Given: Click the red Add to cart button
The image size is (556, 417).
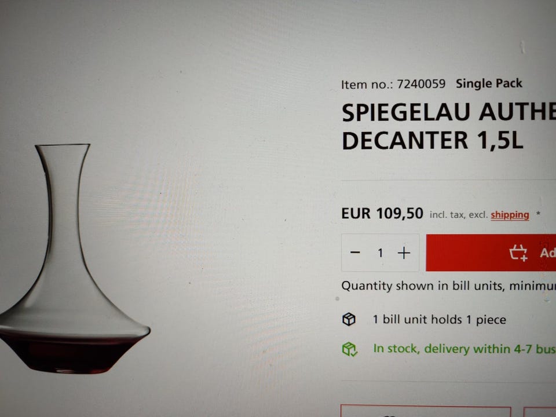Looking at the screenshot, I should [491, 253].
